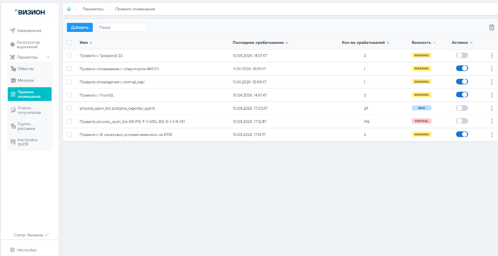498x256 pixels.
Task: Check the select-all header checkbox
Action: pyautogui.click(x=70, y=42)
